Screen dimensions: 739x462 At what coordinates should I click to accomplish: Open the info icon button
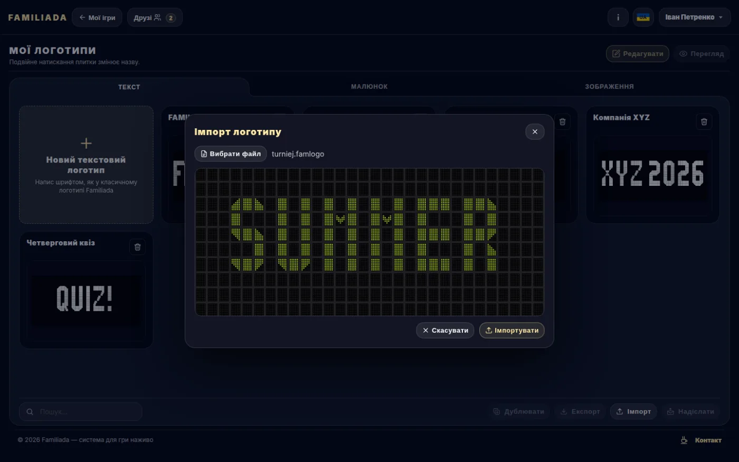click(x=618, y=17)
